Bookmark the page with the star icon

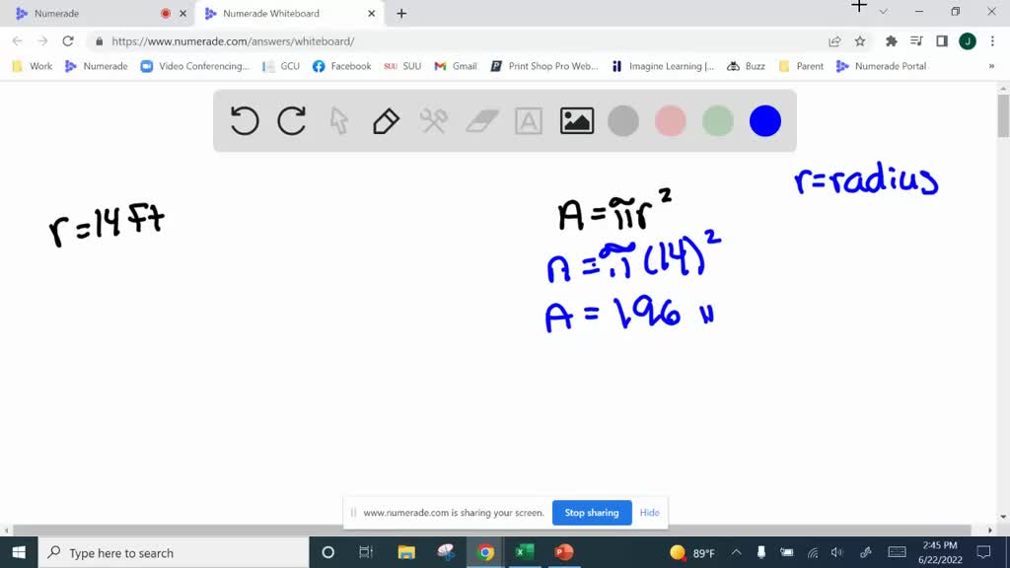pyautogui.click(x=859, y=42)
